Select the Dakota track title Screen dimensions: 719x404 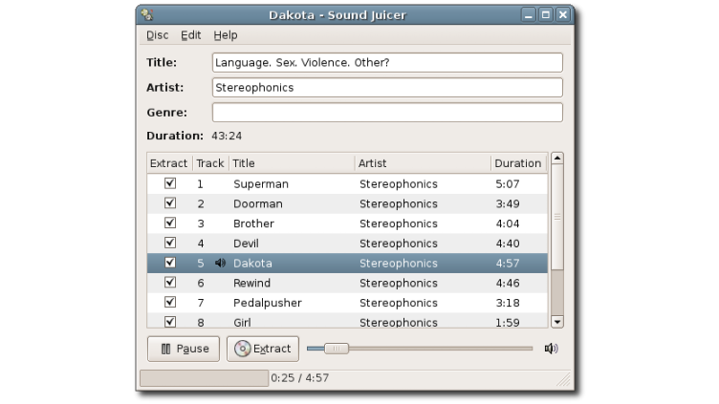[x=252, y=264]
